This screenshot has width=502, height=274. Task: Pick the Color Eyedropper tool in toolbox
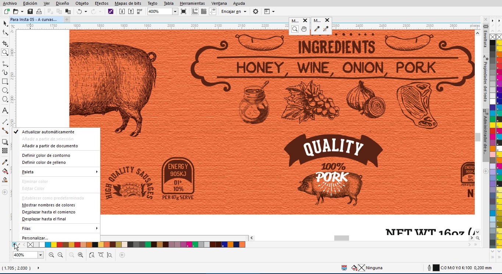click(5, 162)
